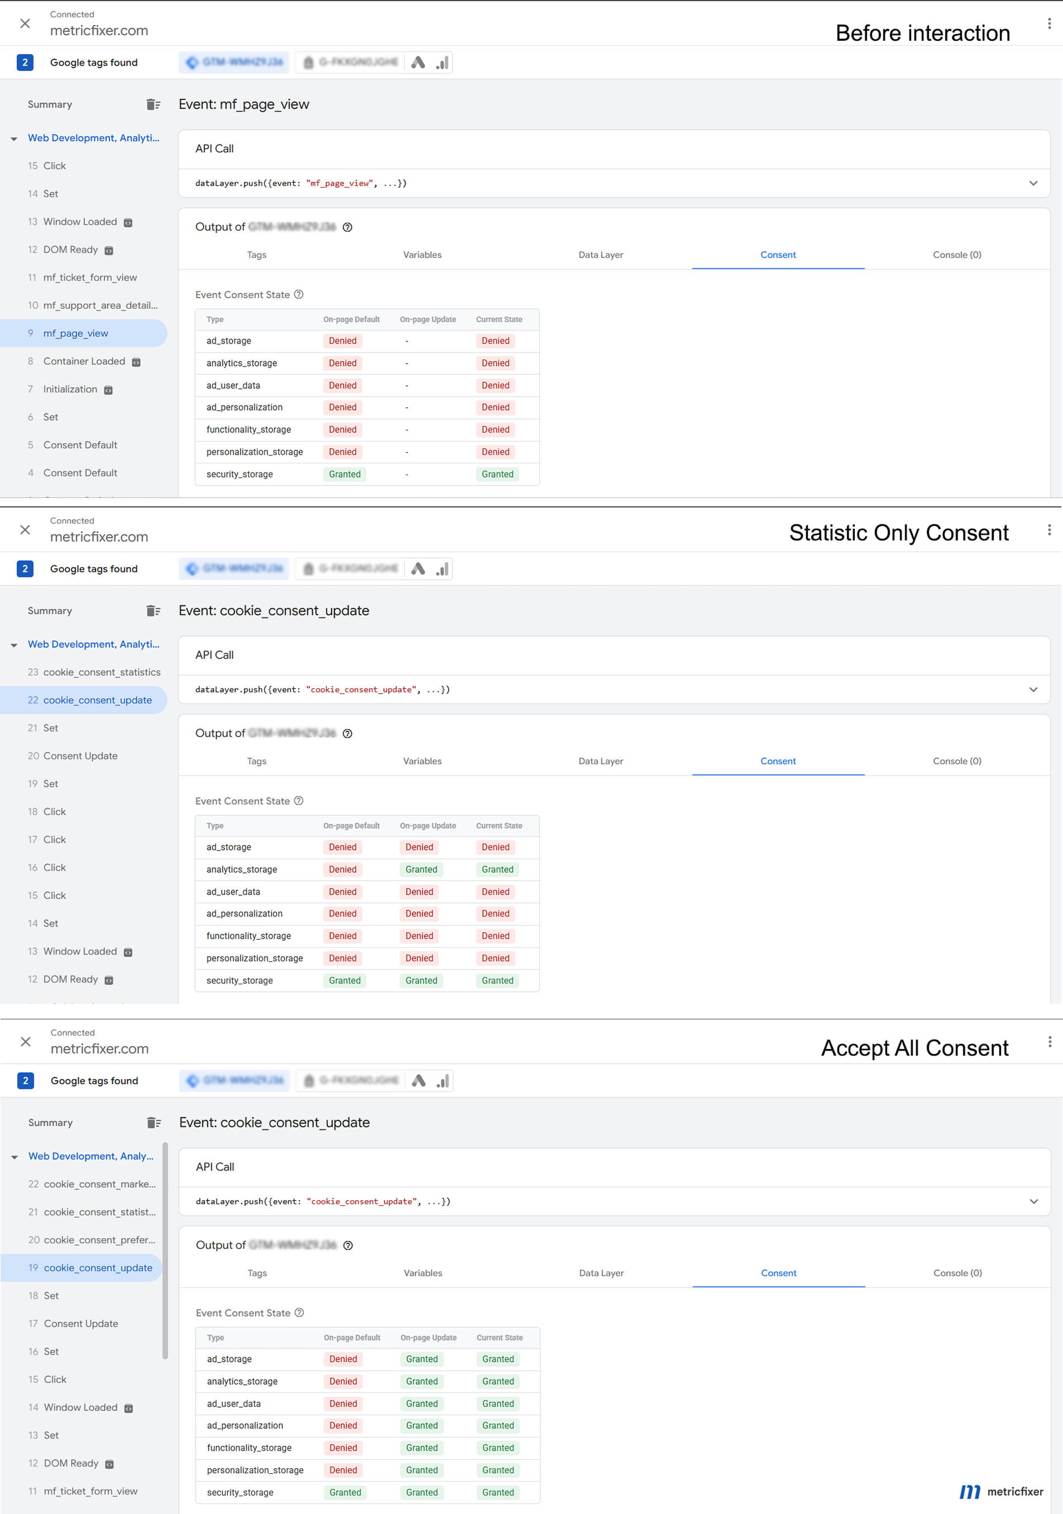
Task: Switch to Consent tab in Accept All panel
Action: click(x=779, y=1273)
